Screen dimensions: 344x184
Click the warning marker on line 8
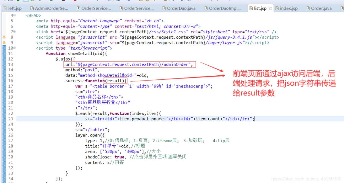[x=4, y=37]
